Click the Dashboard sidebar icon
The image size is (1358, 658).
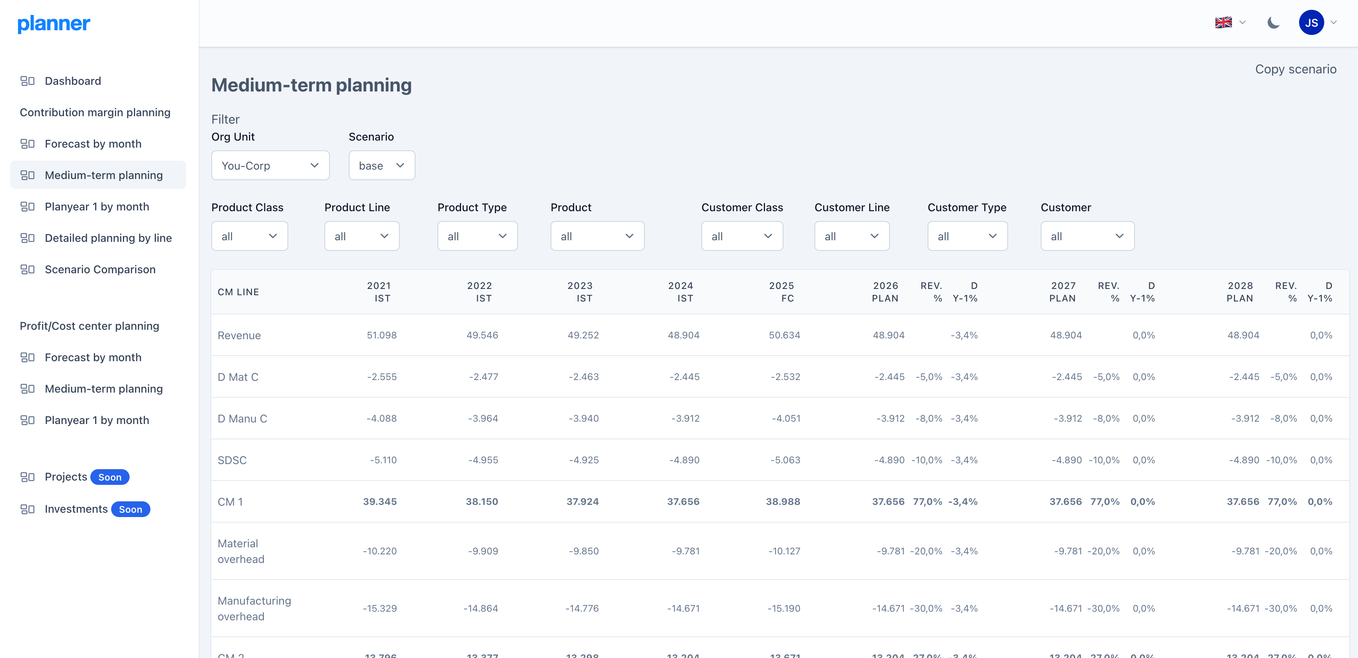tap(27, 81)
